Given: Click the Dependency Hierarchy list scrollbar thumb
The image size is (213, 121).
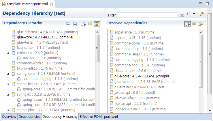Looking at the screenshot, I should click(x=97, y=48).
